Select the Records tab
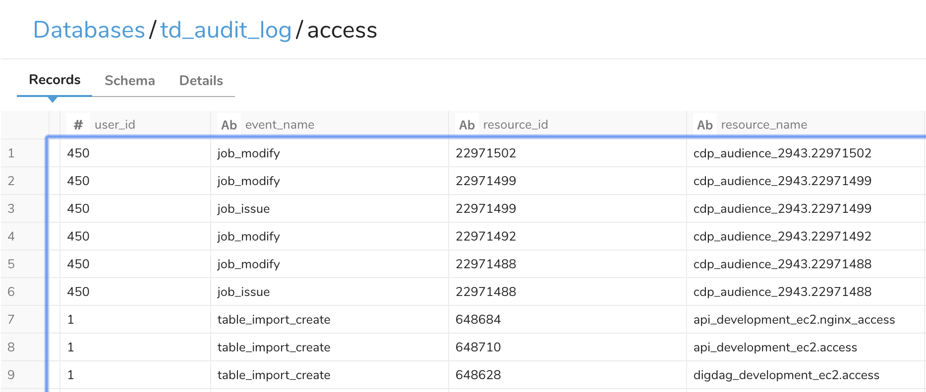The width and height of the screenshot is (926, 392). (x=55, y=80)
